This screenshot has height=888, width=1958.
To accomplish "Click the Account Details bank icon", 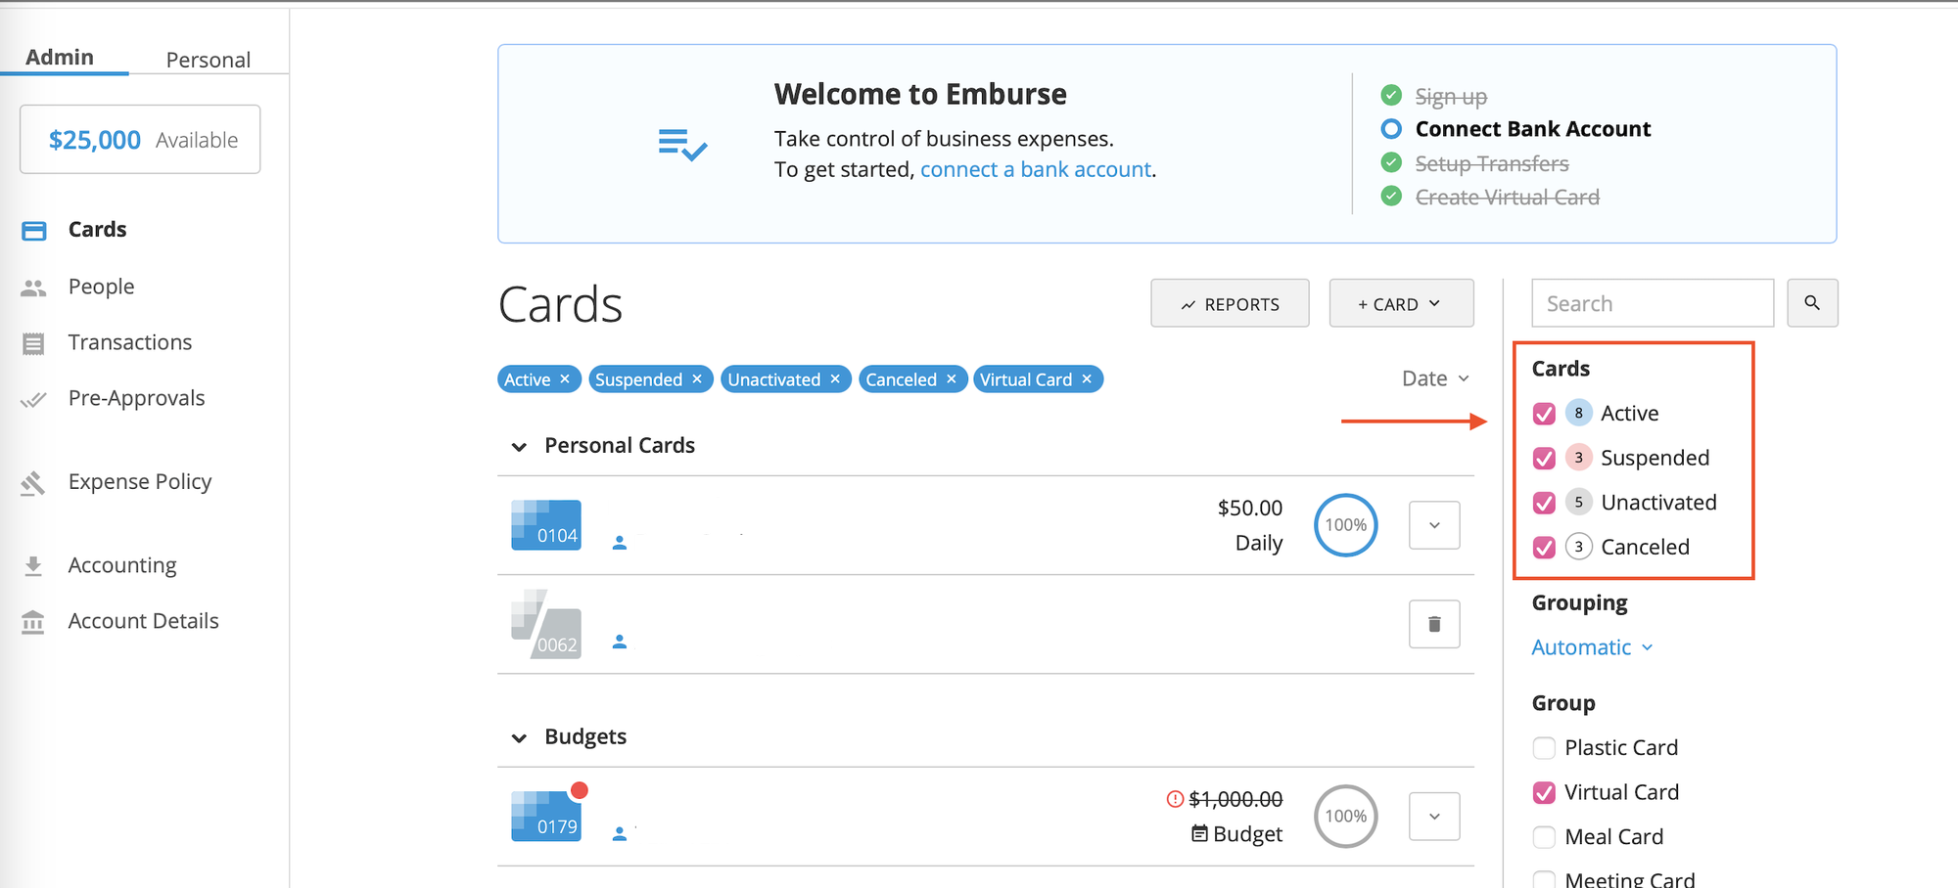I will point(32,621).
